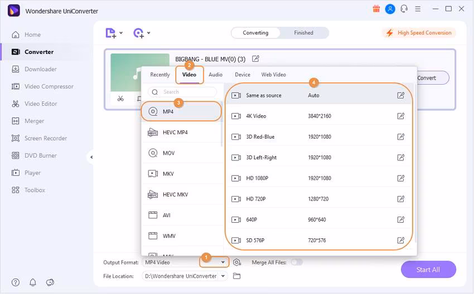Edit the SD 576P preset
This screenshot has height=294, width=474.
coord(400,241)
